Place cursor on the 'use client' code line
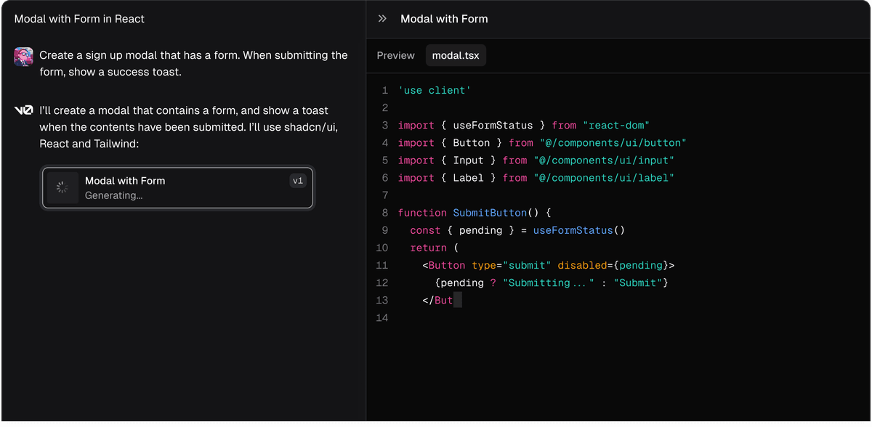This screenshot has height=427, width=872. click(x=435, y=91)
